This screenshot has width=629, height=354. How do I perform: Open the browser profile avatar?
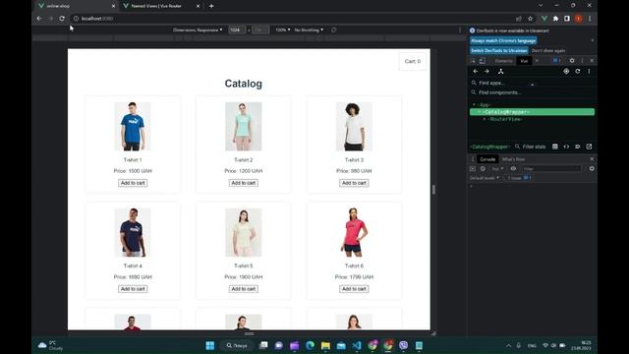pyautogui.click(x=578, y=19)
